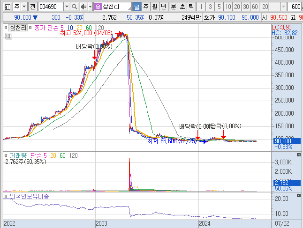Image resolution: width=303 pixels, height=228 pixels.
Task: Open the empty interval combo box dropdown
Action: pyautogui.click(x=283, y=7)
